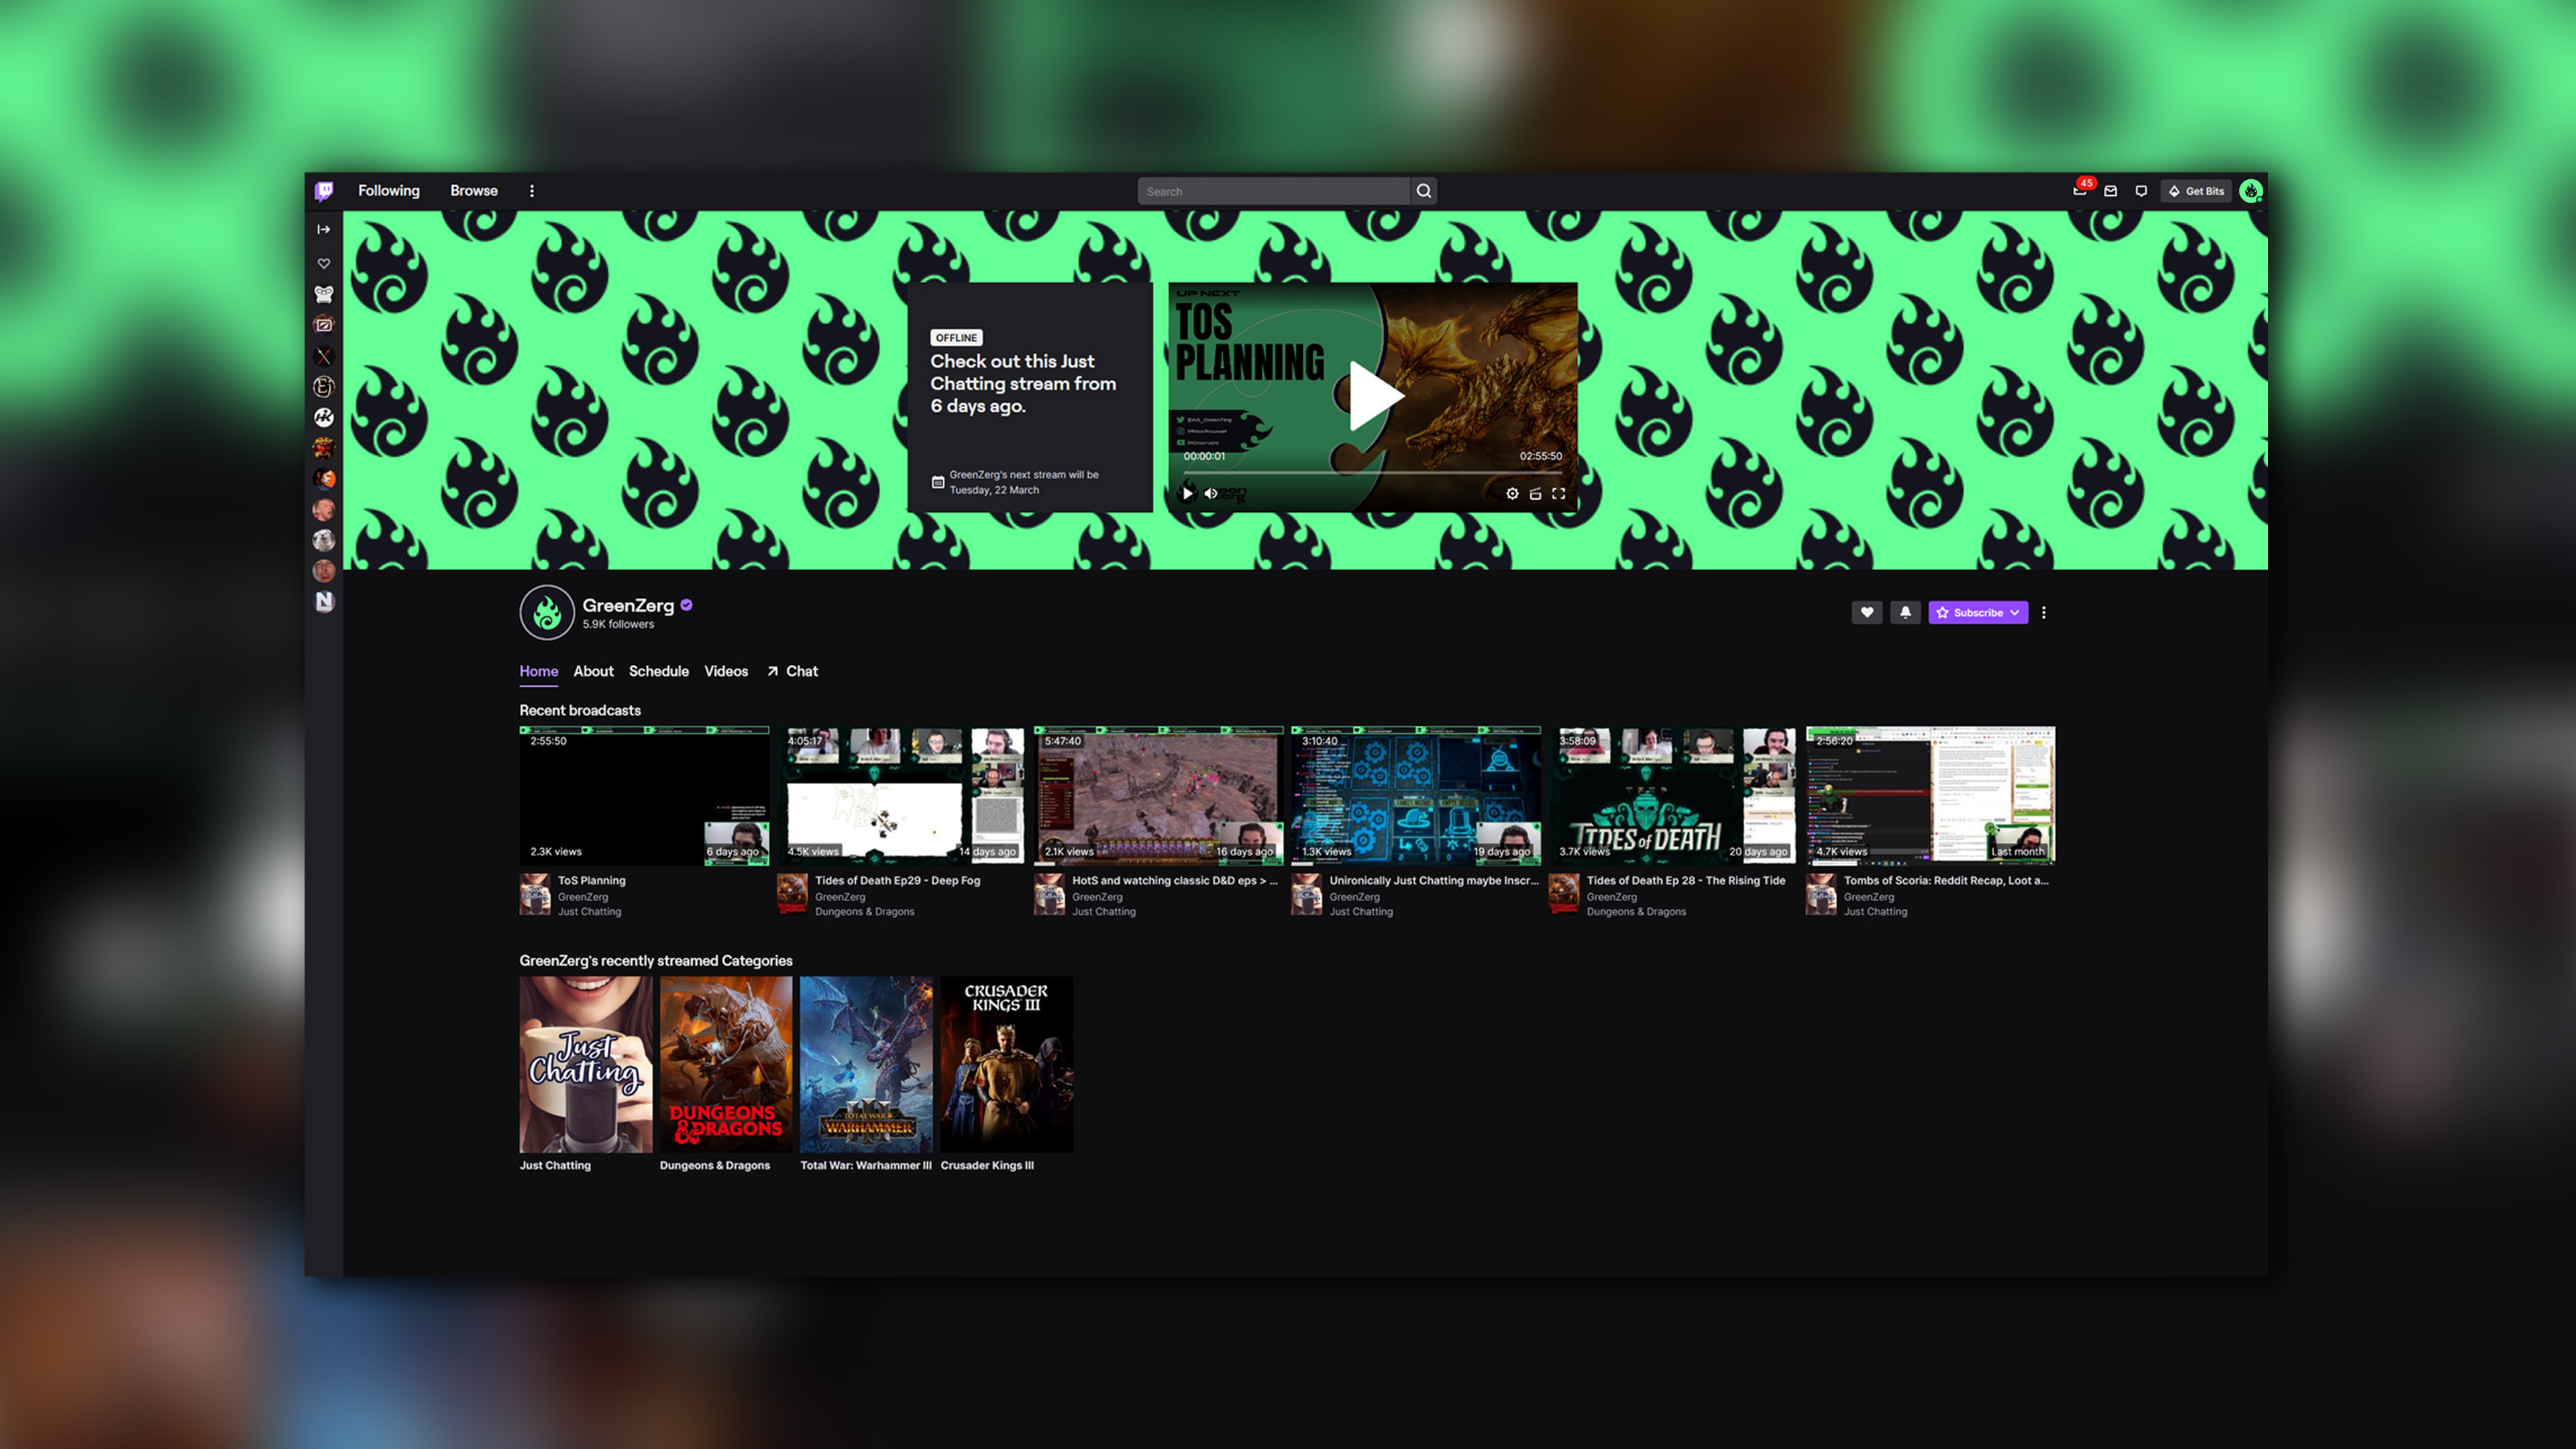Expand the left sidebar with the arrow icon
Screen dimensions: 2576x1449
(x=324, y=230)
